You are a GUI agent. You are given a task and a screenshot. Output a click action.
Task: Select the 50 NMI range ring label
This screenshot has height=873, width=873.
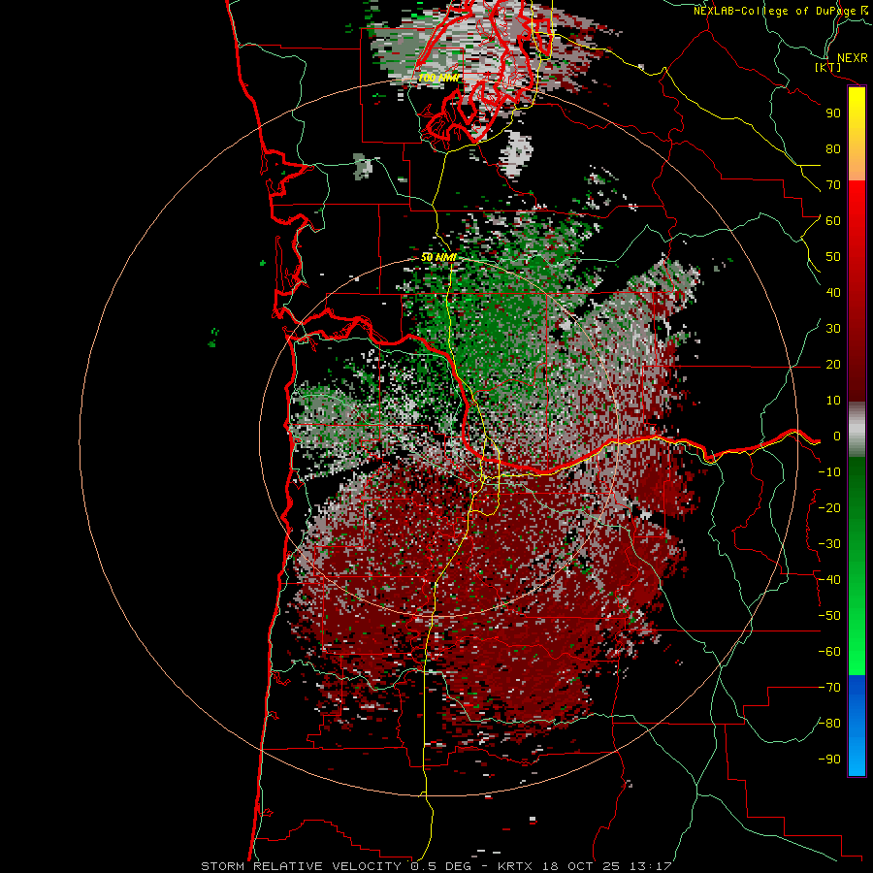(x=438, y=257)
